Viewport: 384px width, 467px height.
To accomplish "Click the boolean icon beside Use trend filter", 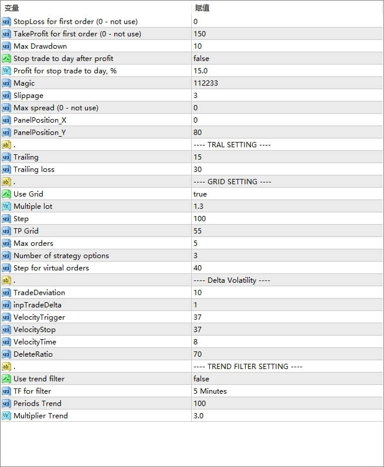I will coord(6,379).
